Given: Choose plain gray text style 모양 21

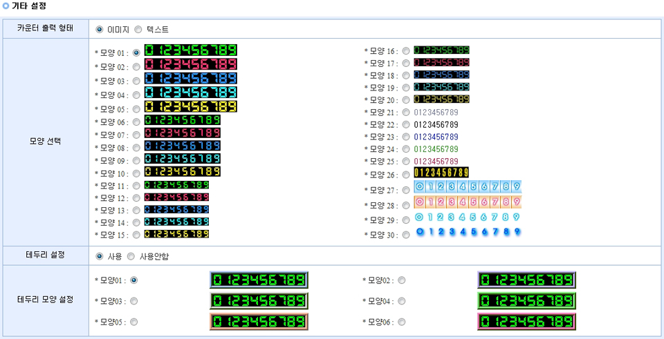Looking at the screenshot, I should (406, 113).
